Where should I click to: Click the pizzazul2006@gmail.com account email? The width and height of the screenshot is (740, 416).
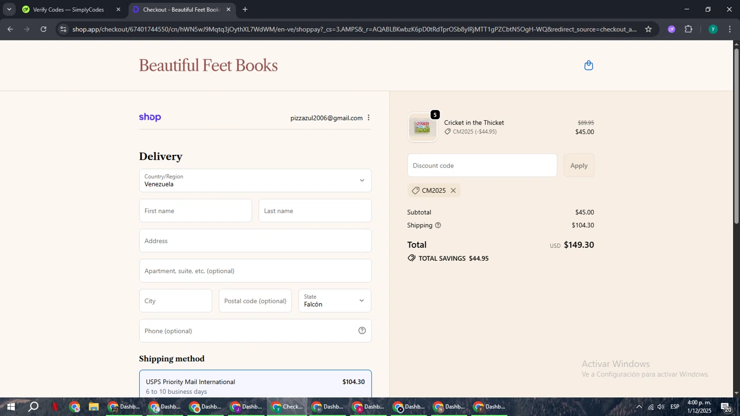(327, 118)
